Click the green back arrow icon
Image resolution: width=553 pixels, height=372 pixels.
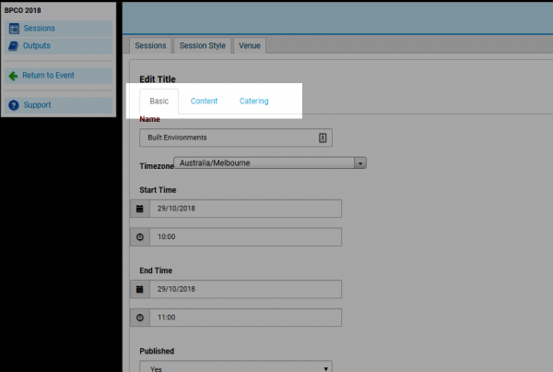click(x=13, y=76)
